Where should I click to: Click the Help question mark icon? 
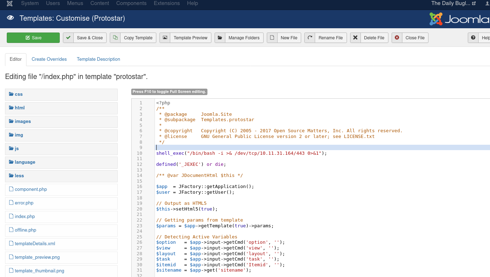coord(473,38)
